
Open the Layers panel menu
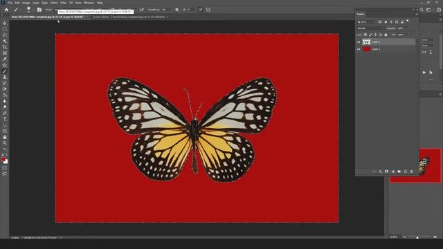coord(417,14)
